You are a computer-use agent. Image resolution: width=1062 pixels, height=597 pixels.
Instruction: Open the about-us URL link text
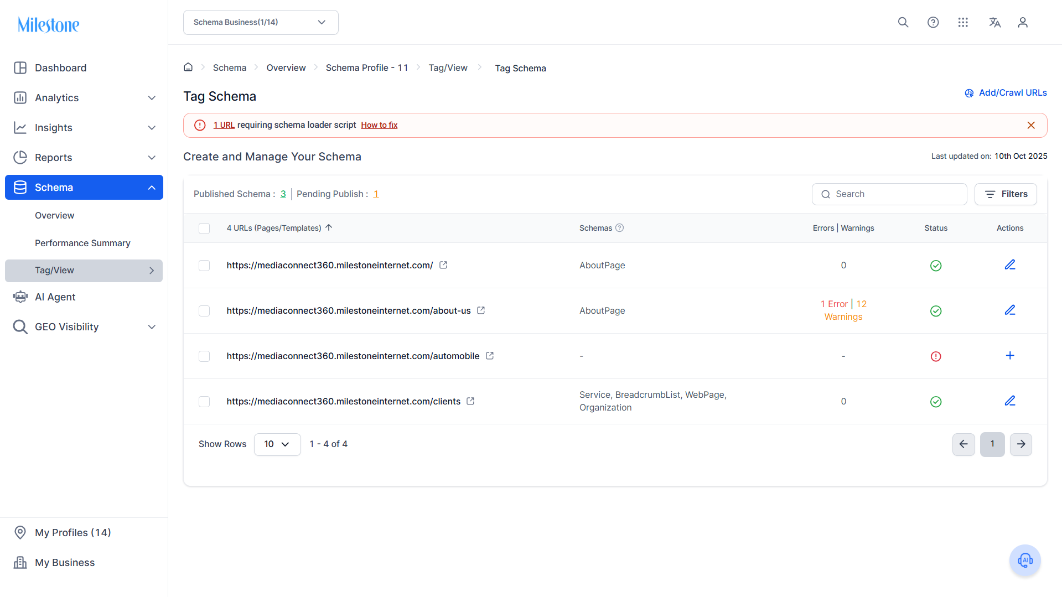(x=349, y=310)
